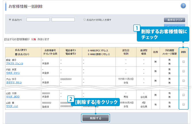
Task: Open the ヤマダ ハナ customer link
Action: coord(12,106)
